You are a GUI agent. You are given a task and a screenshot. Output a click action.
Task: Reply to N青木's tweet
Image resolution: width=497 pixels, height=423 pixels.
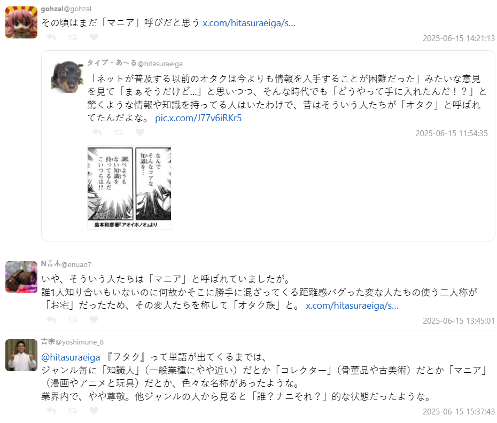(51, 320)
